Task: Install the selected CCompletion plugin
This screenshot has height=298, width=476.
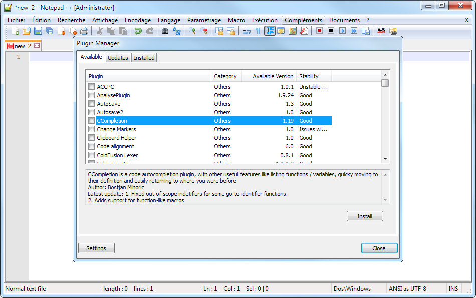Action: [x=365, y=216]
